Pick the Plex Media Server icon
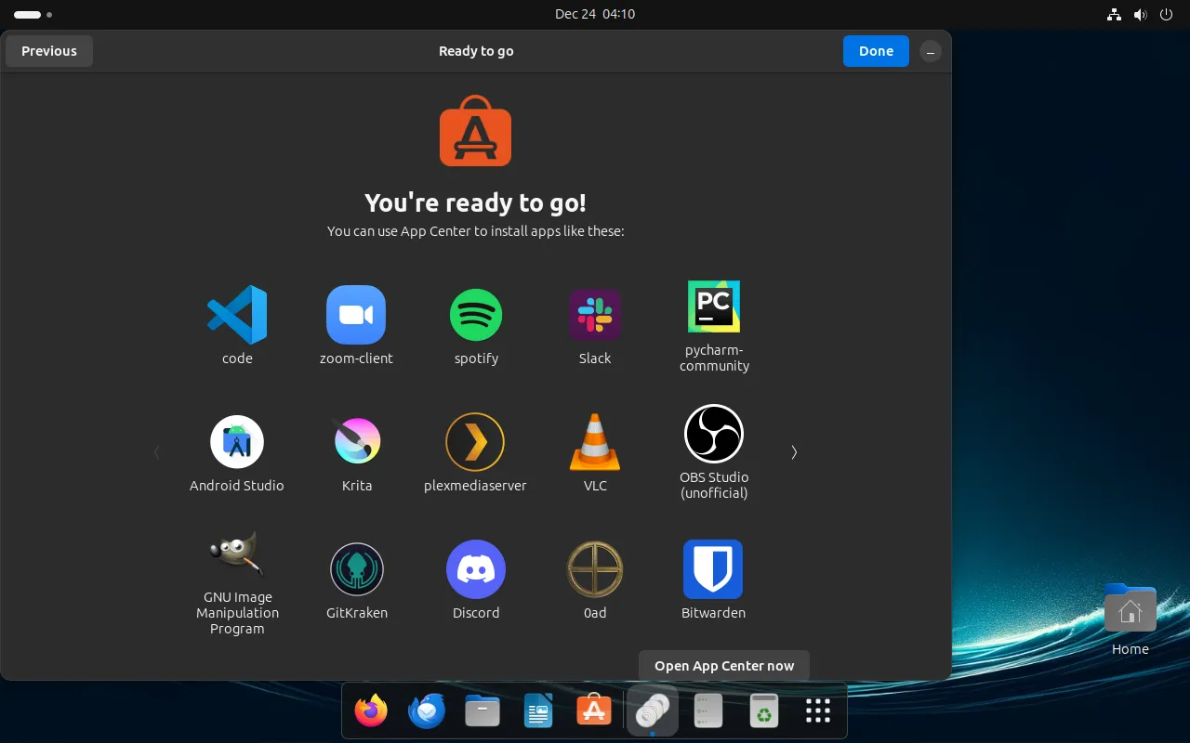Viewport: 1190px width, 743px height. (x=475, y=442)
